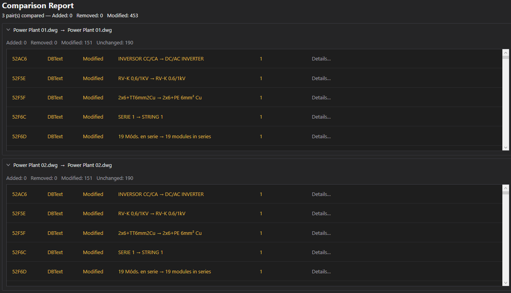Click 'Power Plant 01.dwg → Power Plant 01.dwg' header title
Image resolution: width=511 pixels, height=293 pixels.
click(62, 30)
